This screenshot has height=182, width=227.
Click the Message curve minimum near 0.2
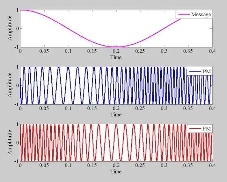click(116, 47)
